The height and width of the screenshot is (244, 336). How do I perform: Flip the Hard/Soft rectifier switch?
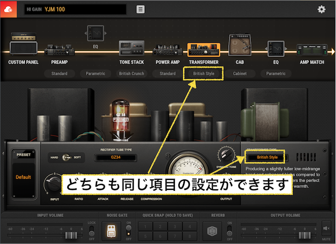66,157
